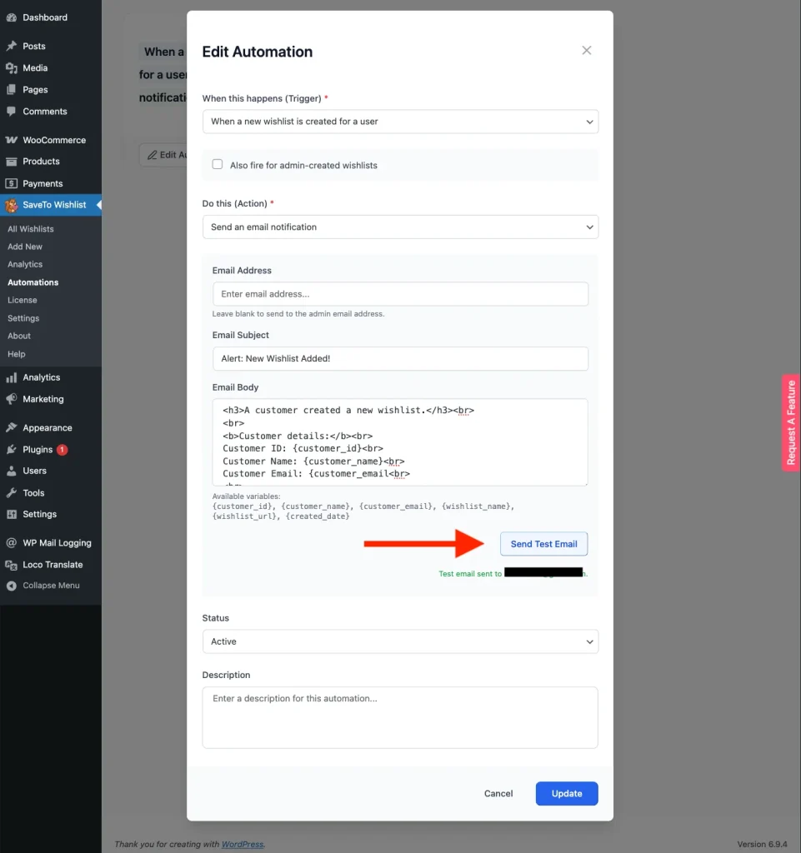Click the Comments bubble icon
Viewport: 801px width, 853px height.
point(12,112)
